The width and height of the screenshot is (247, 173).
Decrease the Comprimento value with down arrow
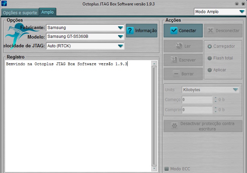coord(215,112)
